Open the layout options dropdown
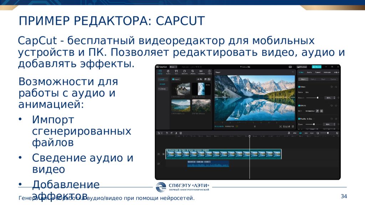The width and height of the screenshot is (365, 205). (291, 67)
